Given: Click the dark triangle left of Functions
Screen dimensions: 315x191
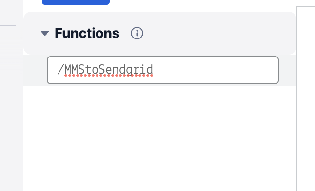Looking at the screenshot, I should click(x=45, y=33).
